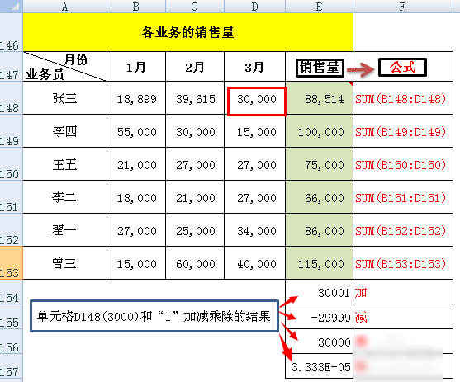Click the yellow title cell 各业务的销售量
460x382 pixels.
pyautogui.click(x=187, y=32)
